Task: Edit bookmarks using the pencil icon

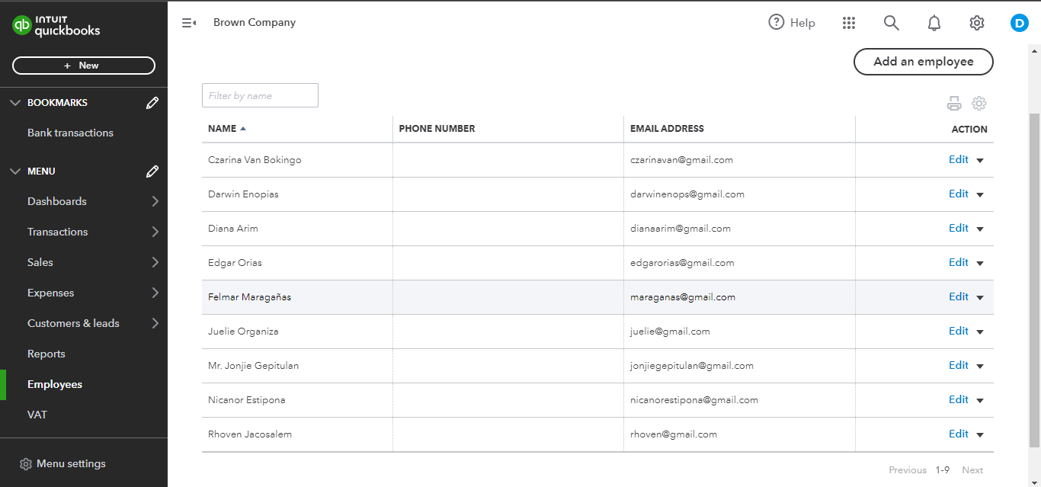Action: (x=152, y=103)
